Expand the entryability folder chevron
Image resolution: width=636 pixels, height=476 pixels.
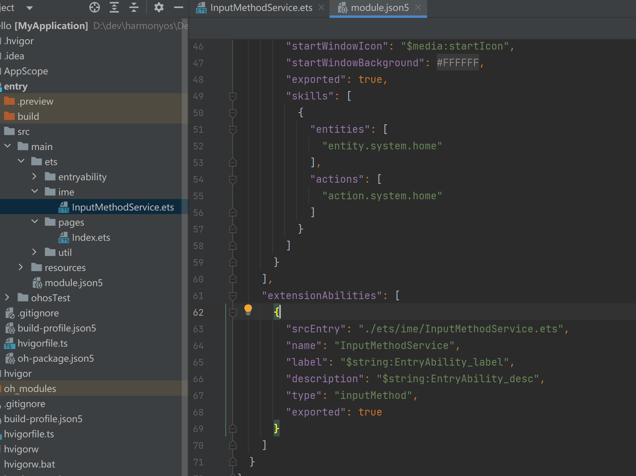pyautogui.click(x=34, y=177)
